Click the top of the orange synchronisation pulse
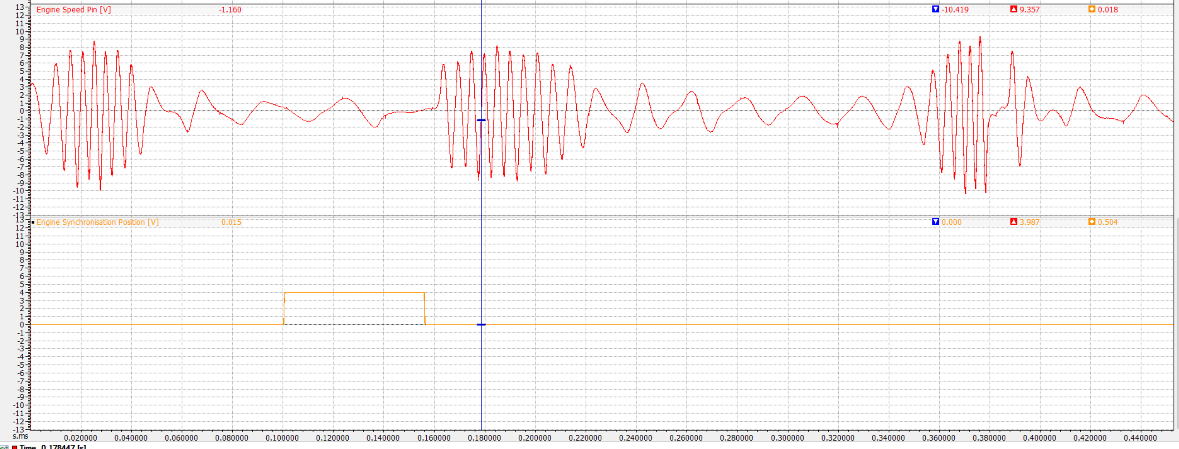Screen dimensions: 1179x449 (x=354, y=292)
